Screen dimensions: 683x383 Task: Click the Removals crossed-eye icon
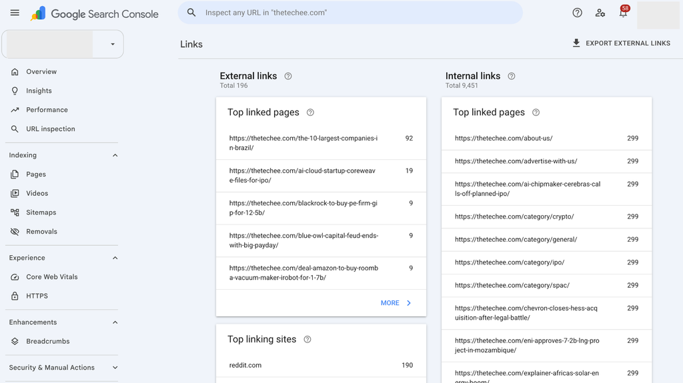15,232
